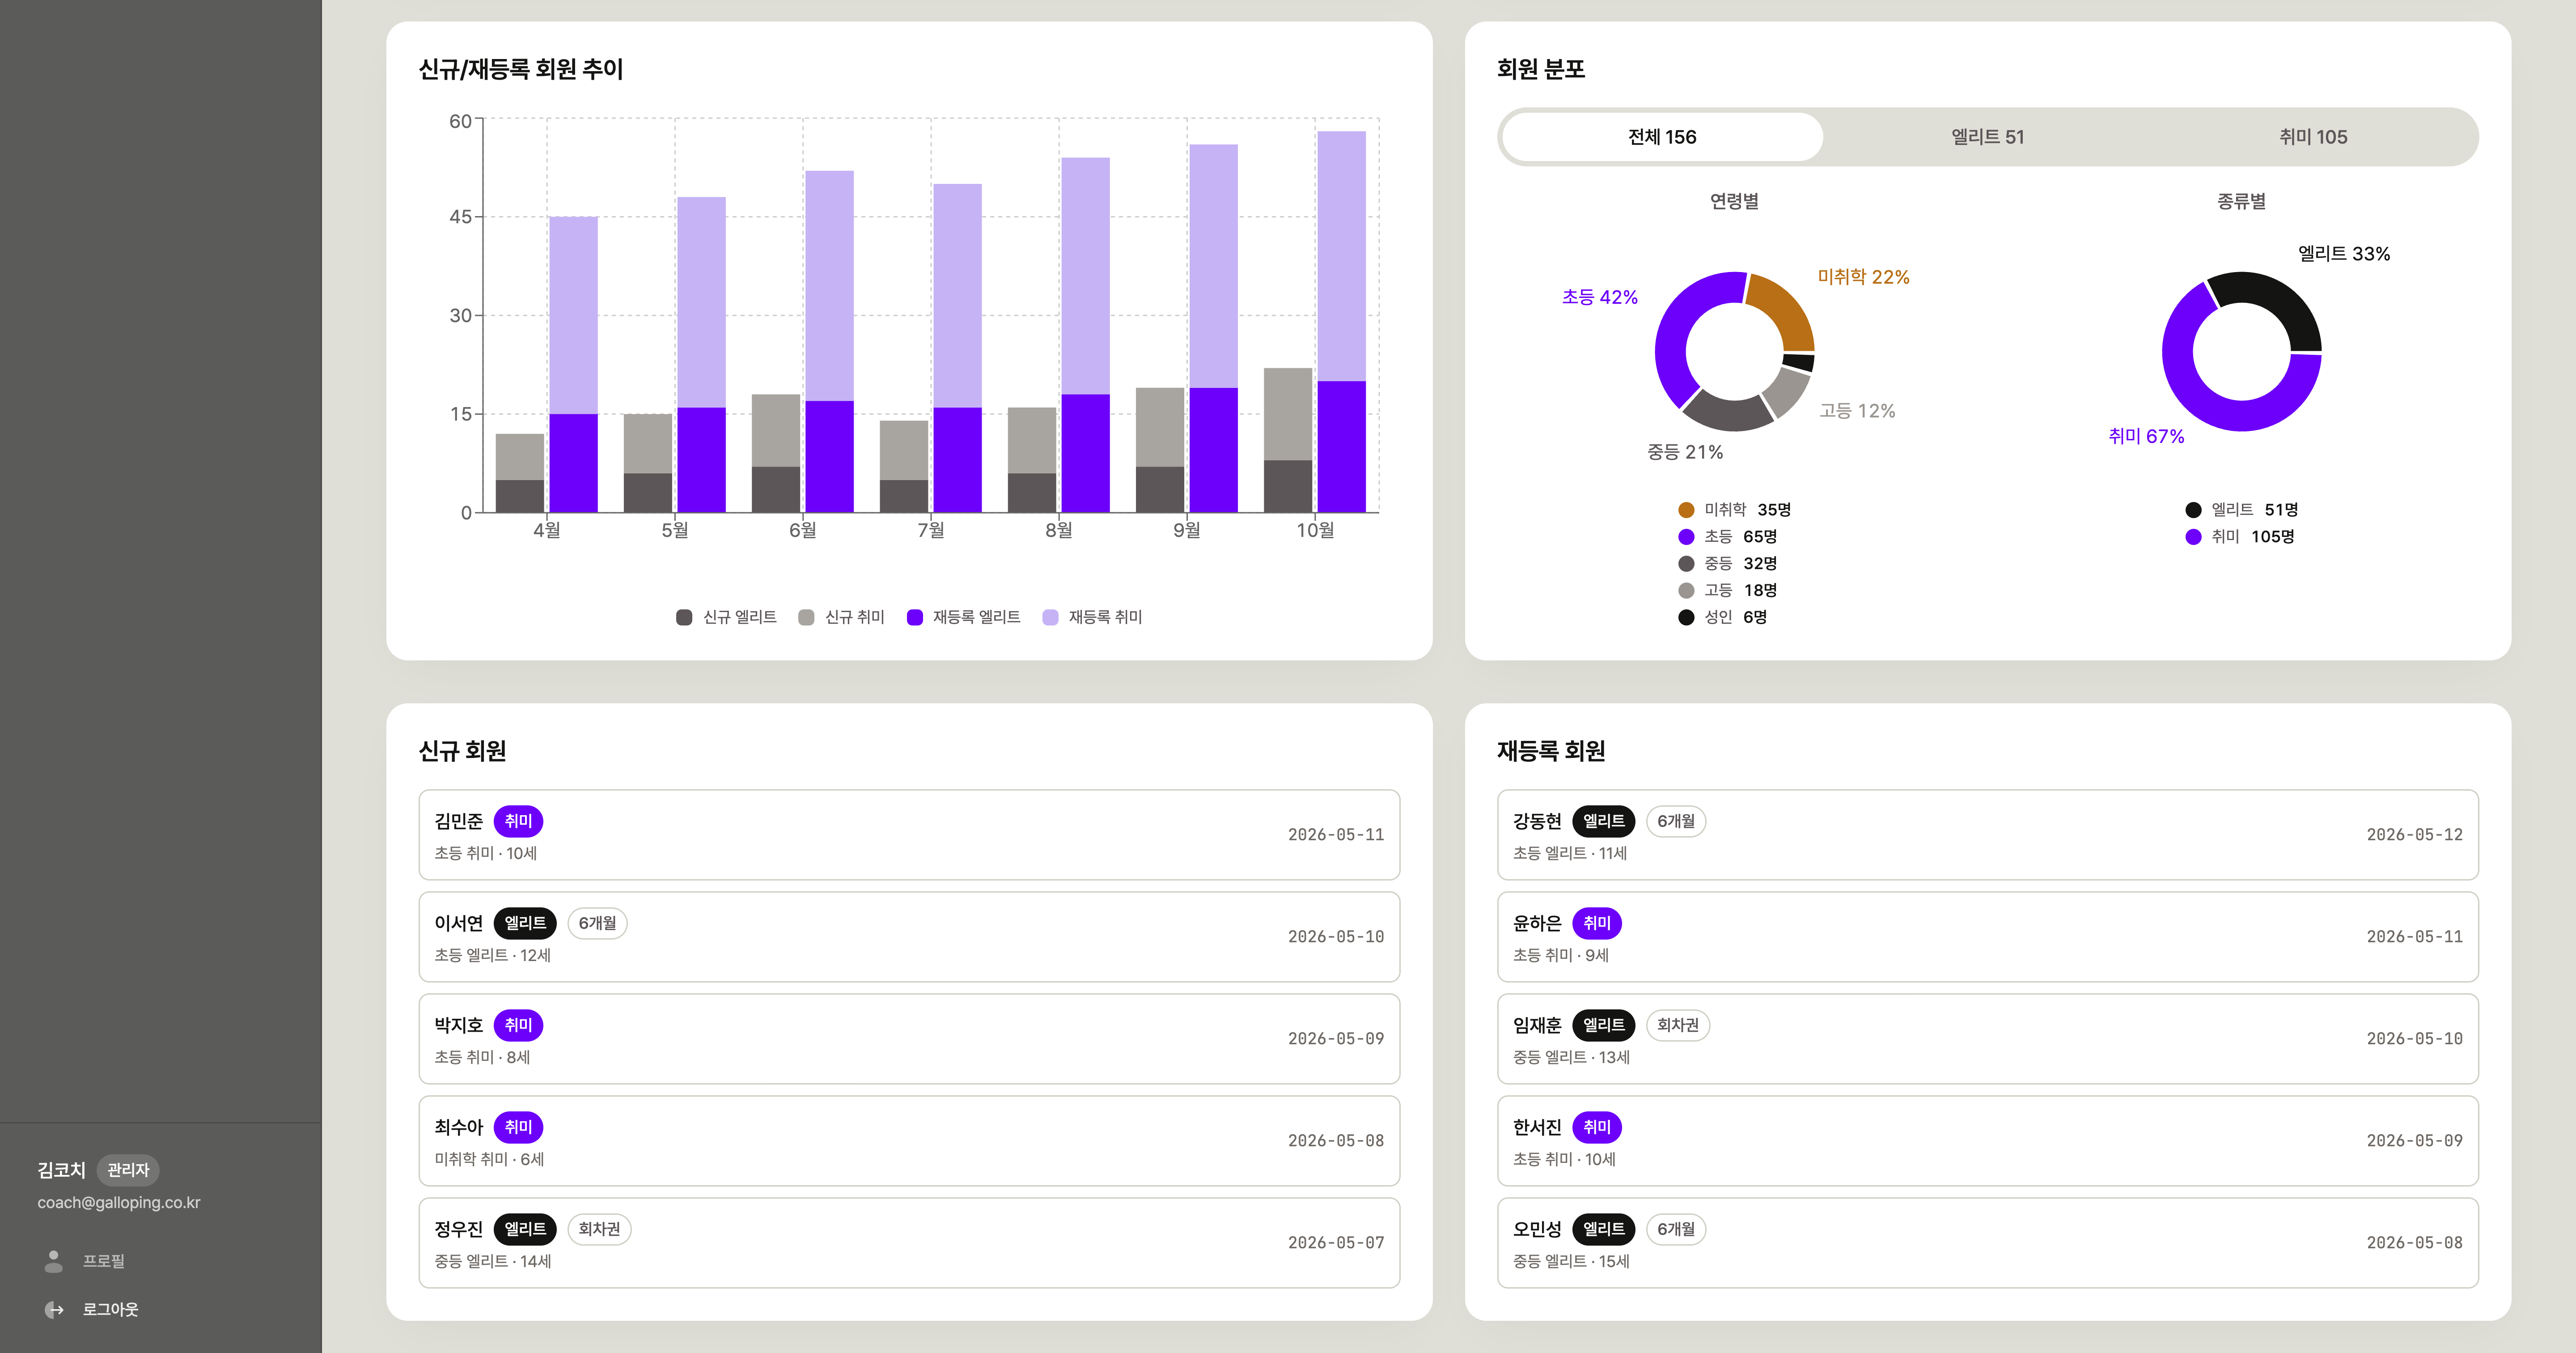Click the 엘리트 51명 legend dot
2576x1353 pixels.
point(2193,511)
